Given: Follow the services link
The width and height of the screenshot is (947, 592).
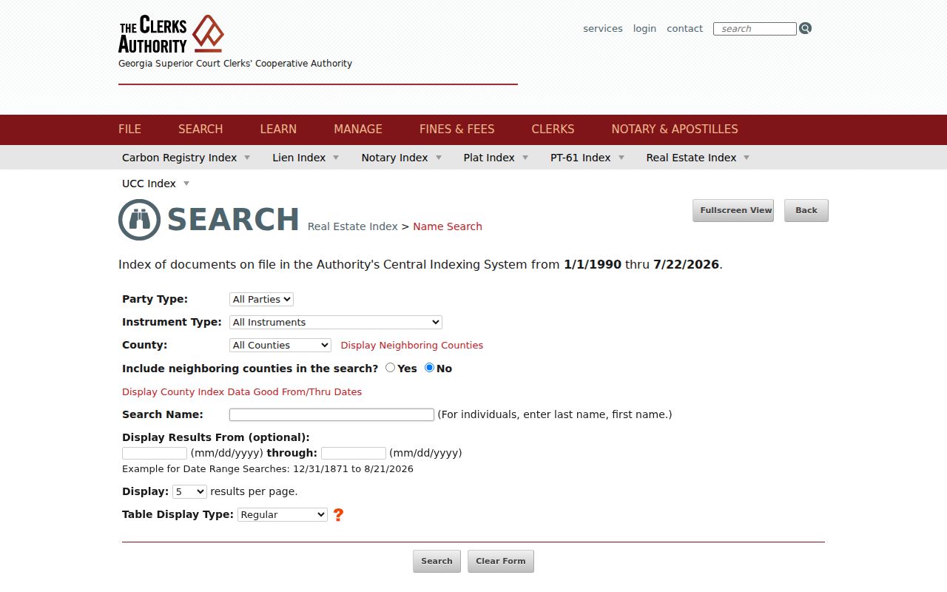Looking at the screenshot, I should pyautogui.click(x=603, y=29).
